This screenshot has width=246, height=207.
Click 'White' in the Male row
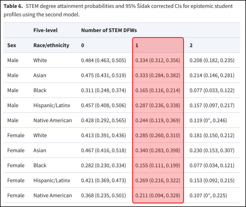(x=40, y=60)
